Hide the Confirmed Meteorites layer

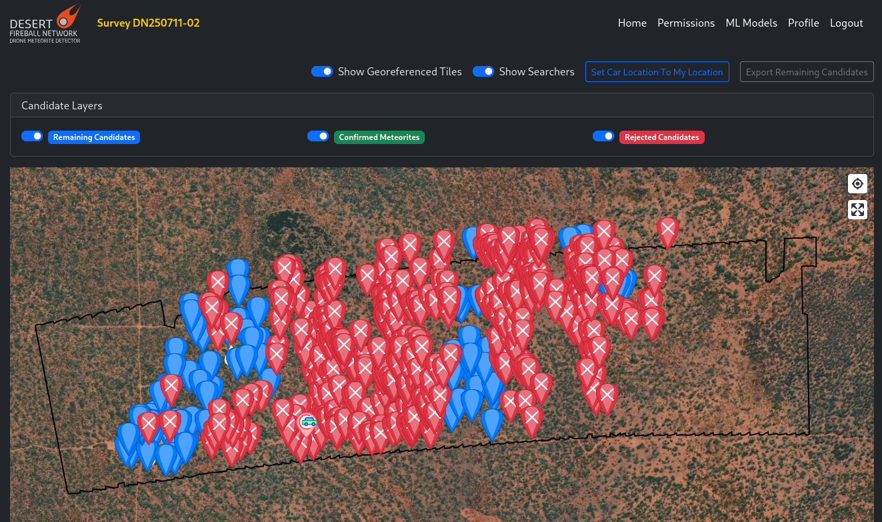[x=318, y=136]
